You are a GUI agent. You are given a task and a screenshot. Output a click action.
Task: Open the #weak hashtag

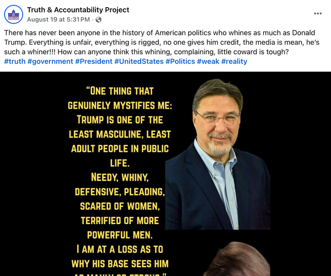208,61
